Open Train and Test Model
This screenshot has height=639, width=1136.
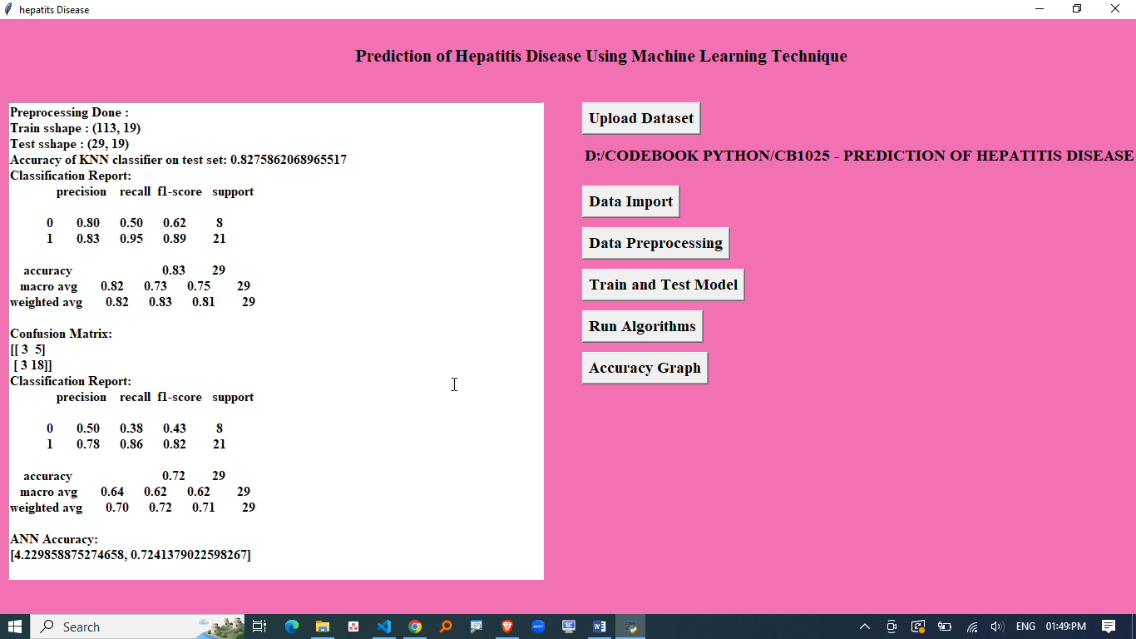click(x=663, y=285)
